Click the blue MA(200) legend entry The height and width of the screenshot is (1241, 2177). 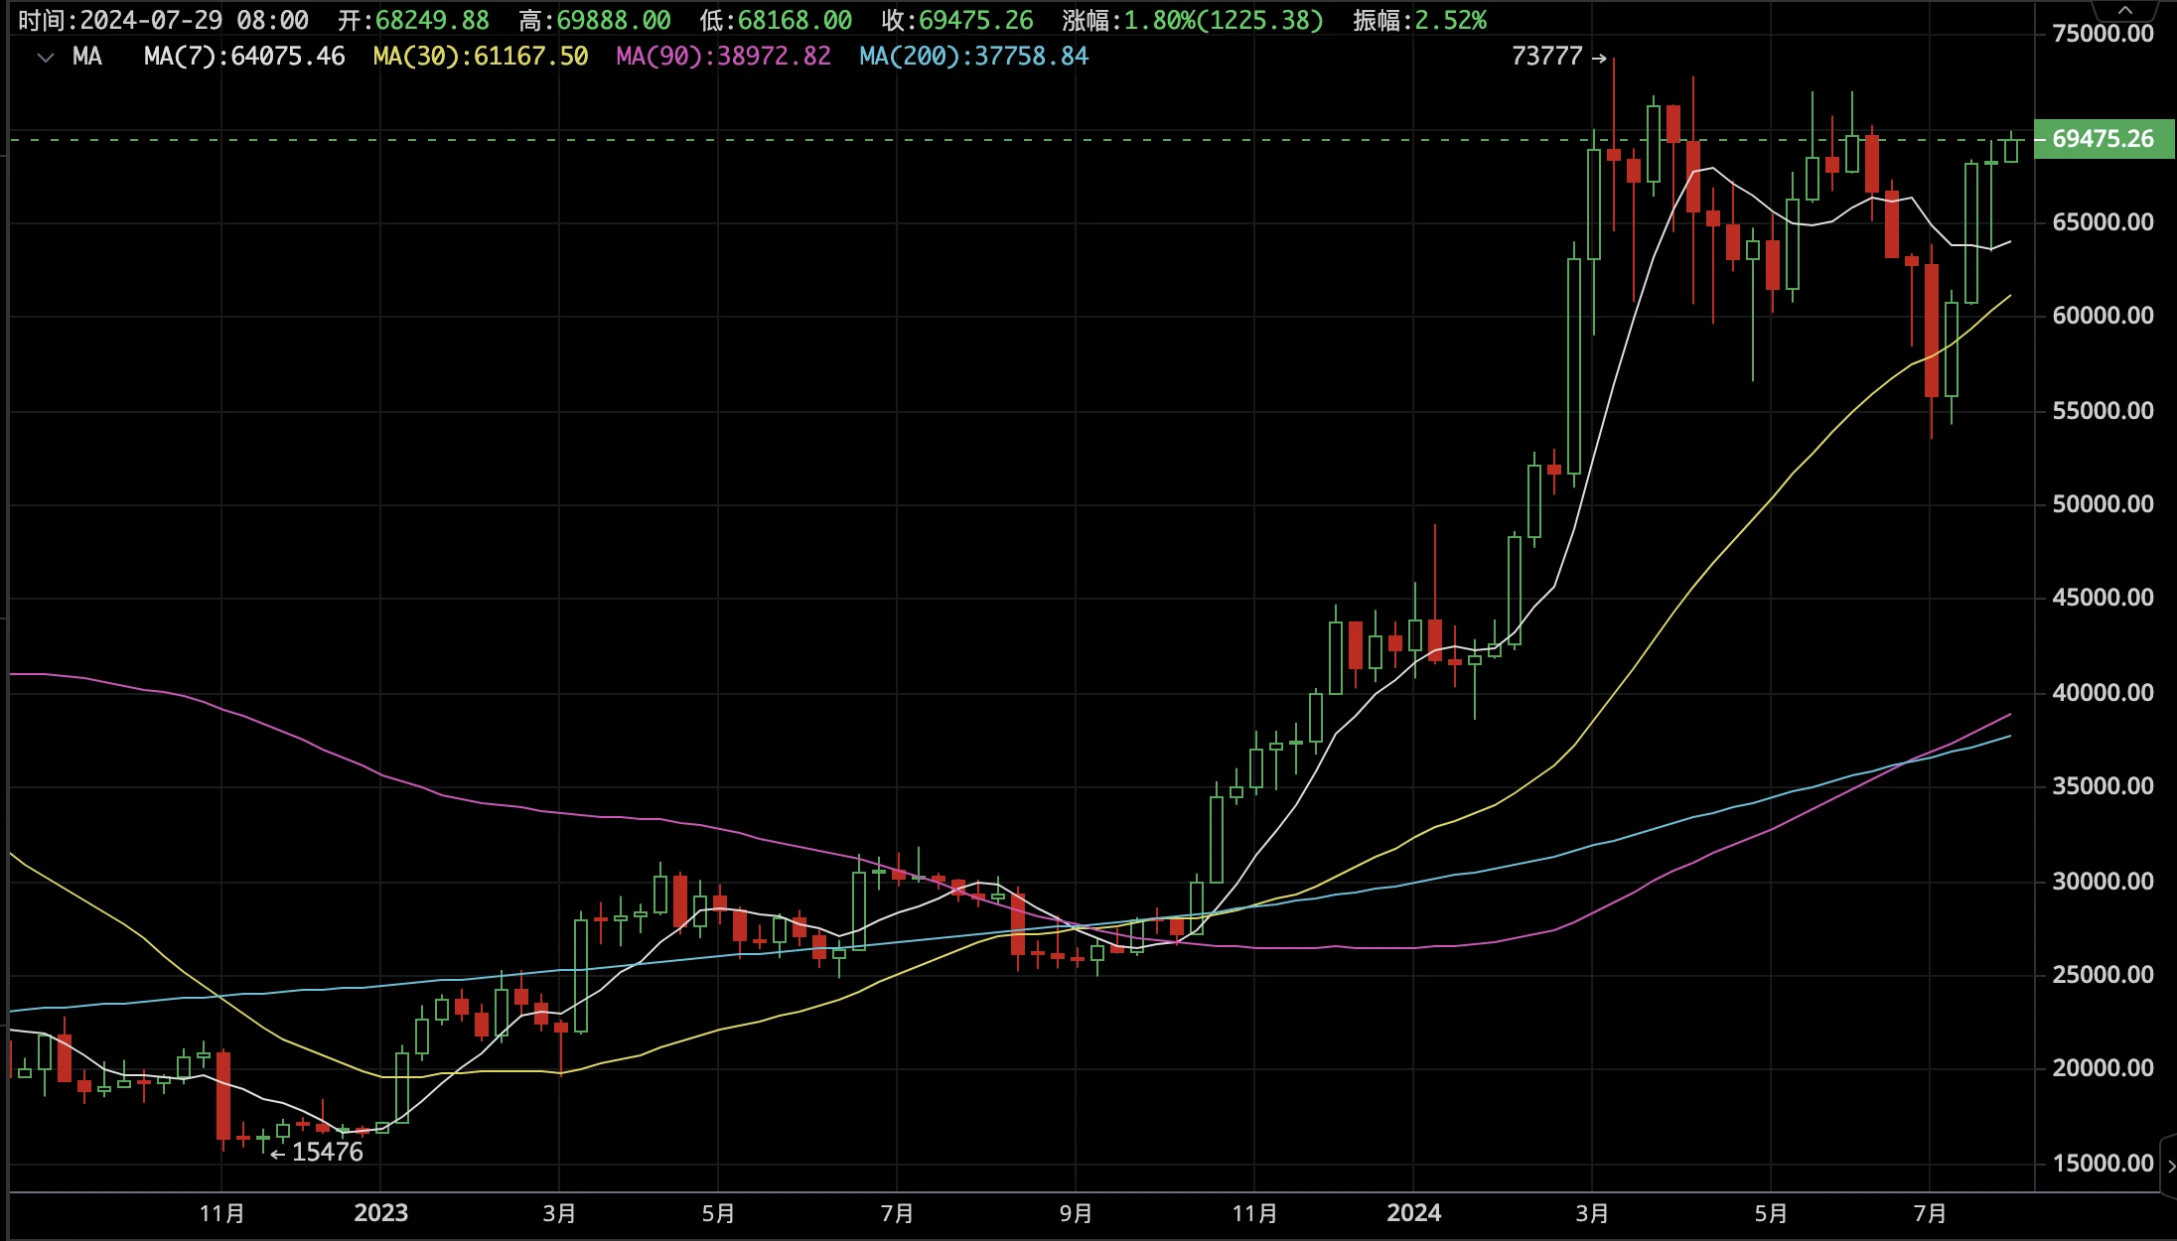pyautogui.click(x=973, y=57)
